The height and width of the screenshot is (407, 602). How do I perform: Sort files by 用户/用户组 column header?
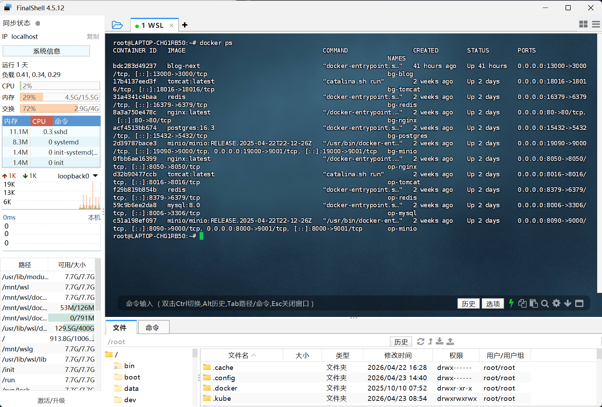click(505, 355)
